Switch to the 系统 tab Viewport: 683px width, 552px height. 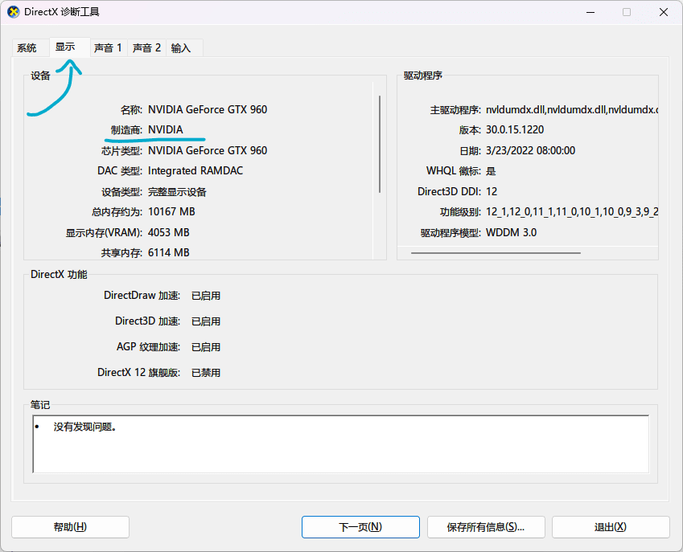coord(27,47)
